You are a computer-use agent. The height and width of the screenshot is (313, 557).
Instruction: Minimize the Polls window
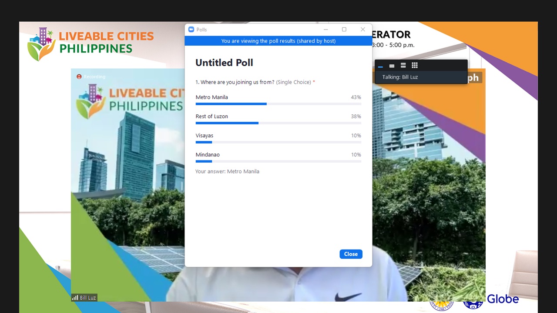point(325,30)
